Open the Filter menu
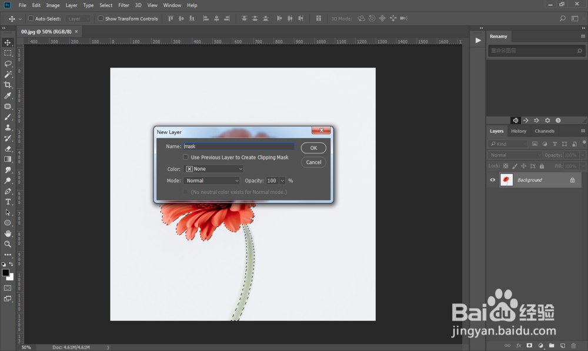The height and width of the screenshot is (351, 588). pyautogui.click(x=123, y=5)
